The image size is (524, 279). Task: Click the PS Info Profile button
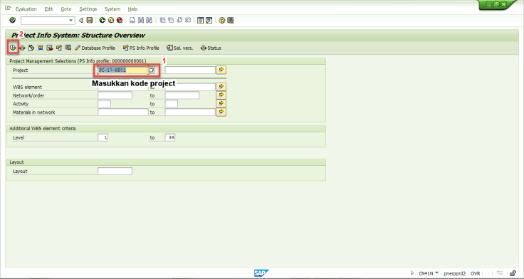tap(141, 48)
